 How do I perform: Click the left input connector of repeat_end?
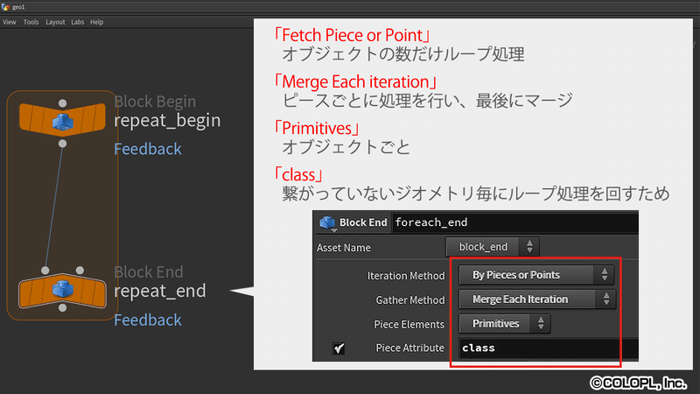(x=45, y=271)
